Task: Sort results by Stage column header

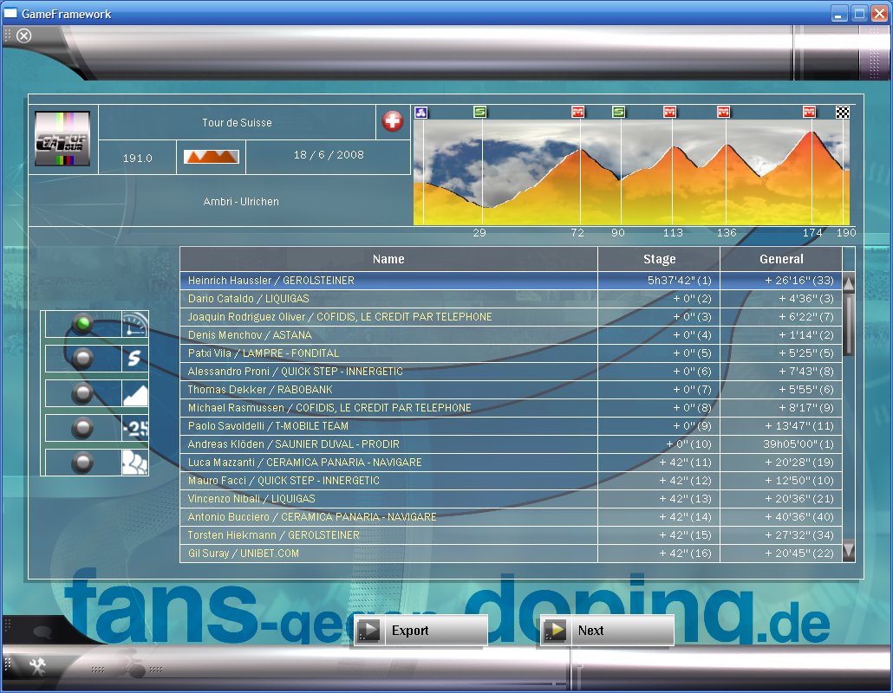Action: tap(659, 259)
